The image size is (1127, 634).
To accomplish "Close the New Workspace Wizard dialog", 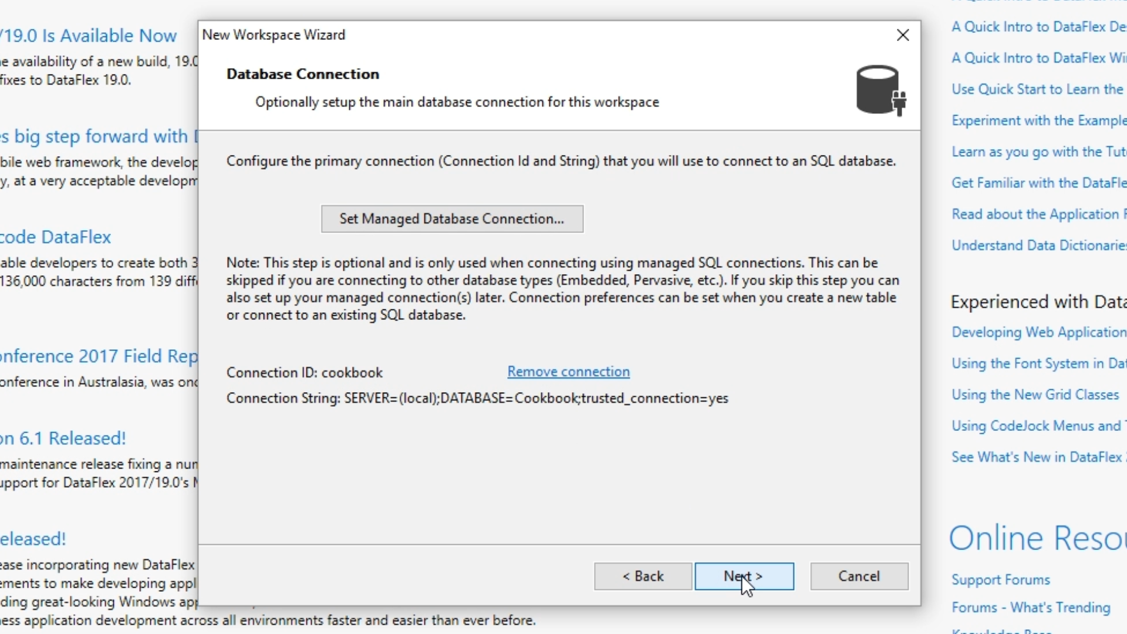I will coord(903,35).
